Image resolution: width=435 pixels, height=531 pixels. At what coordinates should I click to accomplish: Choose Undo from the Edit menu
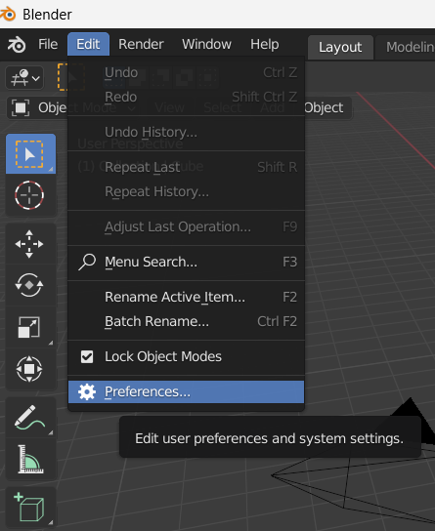pyautogui.click(x=186, y=72)
